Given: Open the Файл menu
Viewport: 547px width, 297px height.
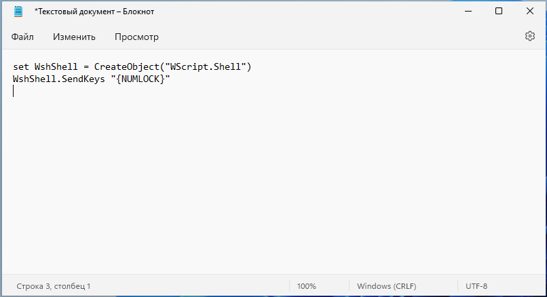Looking at the screenshot, I should click(22, 37).
